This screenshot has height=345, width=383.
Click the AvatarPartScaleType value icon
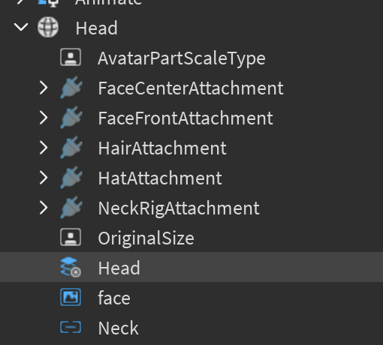click(71, 57)
